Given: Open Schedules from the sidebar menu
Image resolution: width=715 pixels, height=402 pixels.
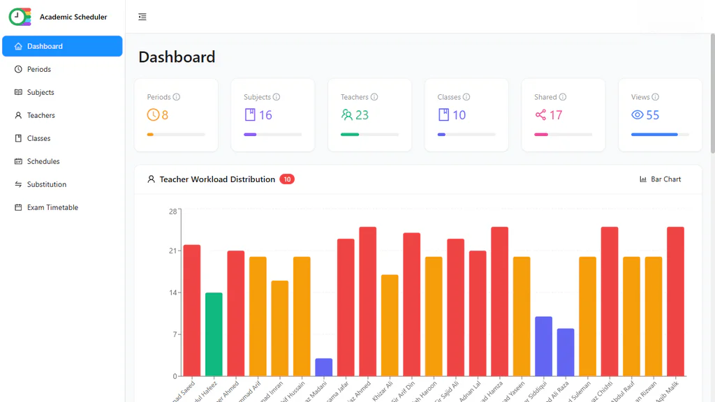Looking at the screenshot, I should pos(43,161).
